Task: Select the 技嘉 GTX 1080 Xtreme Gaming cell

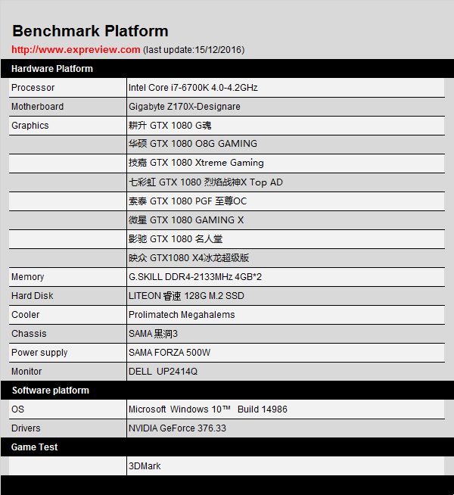Action: coord(285,163)
